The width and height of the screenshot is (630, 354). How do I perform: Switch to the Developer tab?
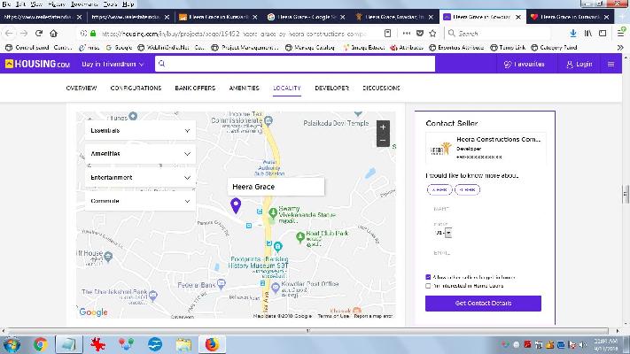pyautogui.click(x=332, y=88)
